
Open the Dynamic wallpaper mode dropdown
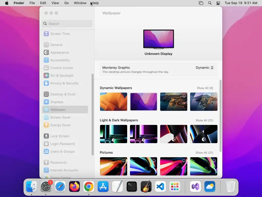[205, 68]
